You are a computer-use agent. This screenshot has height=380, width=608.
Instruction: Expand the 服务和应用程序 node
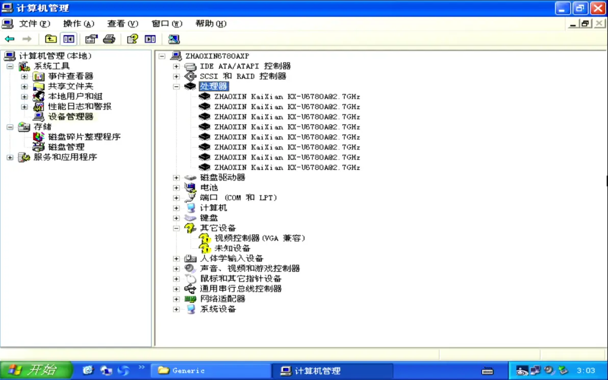[10, 158]
